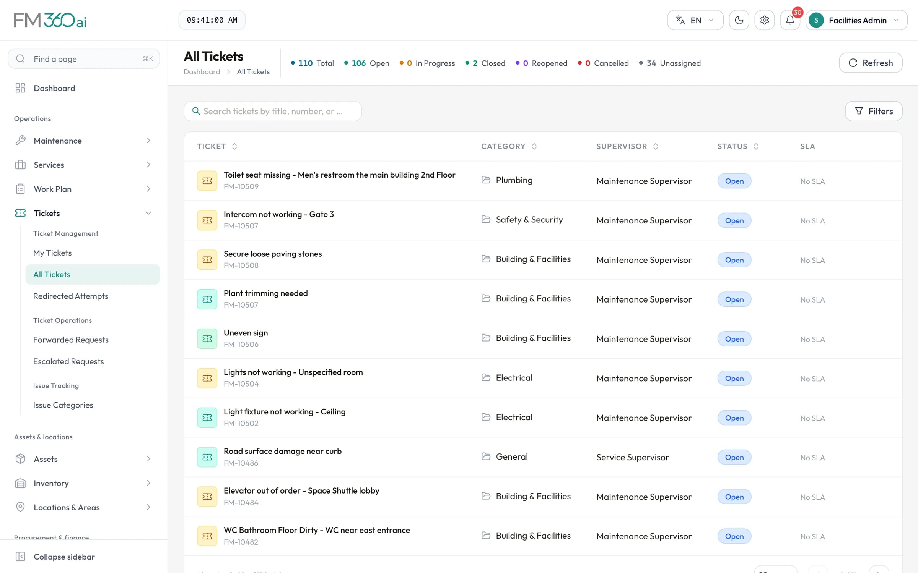Collapse the Tickets section chevron

click(148, 213)
